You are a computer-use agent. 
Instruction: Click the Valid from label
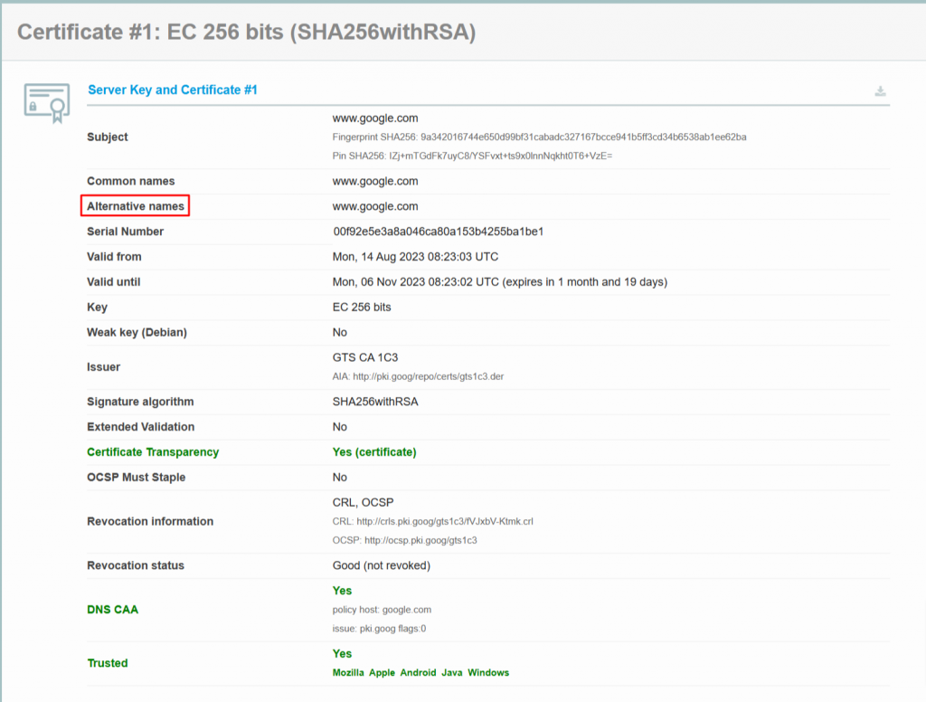[114, 257]
